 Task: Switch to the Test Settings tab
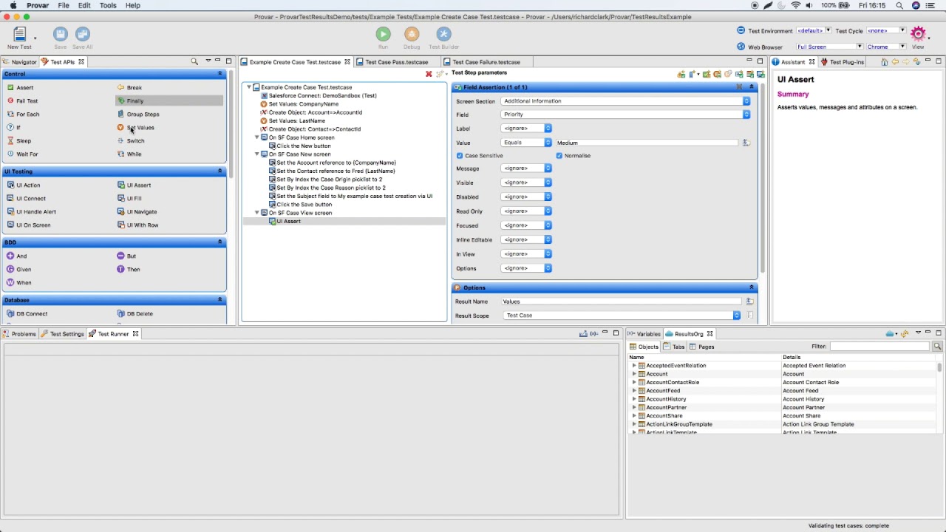click(x=66, y=334)
